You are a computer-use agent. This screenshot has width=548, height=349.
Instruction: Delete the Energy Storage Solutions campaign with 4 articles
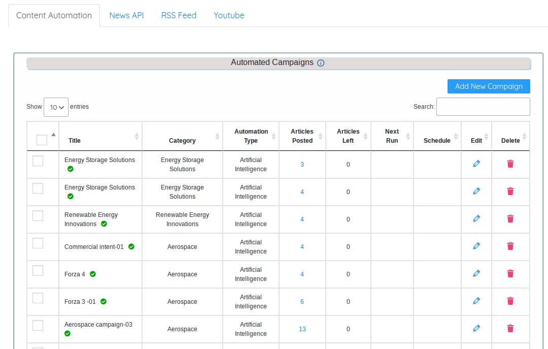510,191
